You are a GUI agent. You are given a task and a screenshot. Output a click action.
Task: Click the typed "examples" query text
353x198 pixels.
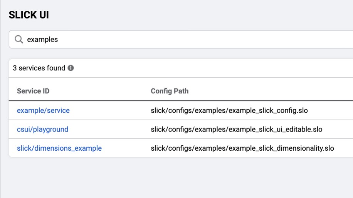(x=42, y=39)
